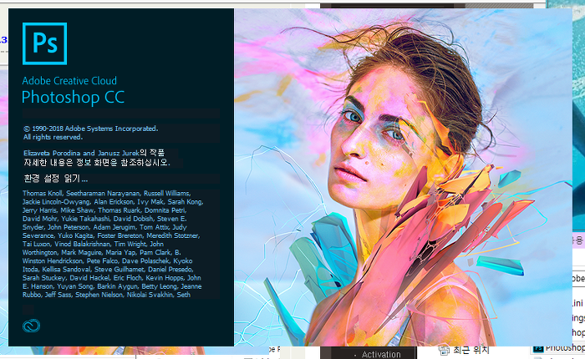Click the 최근 위치 icon in background window
This screenshot has width=585, height=359.
[x=445, y=350]
